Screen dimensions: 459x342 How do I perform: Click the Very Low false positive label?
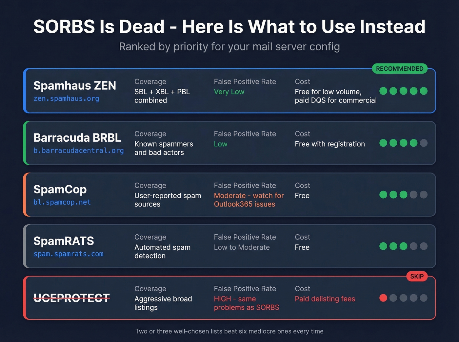[229, 92]
